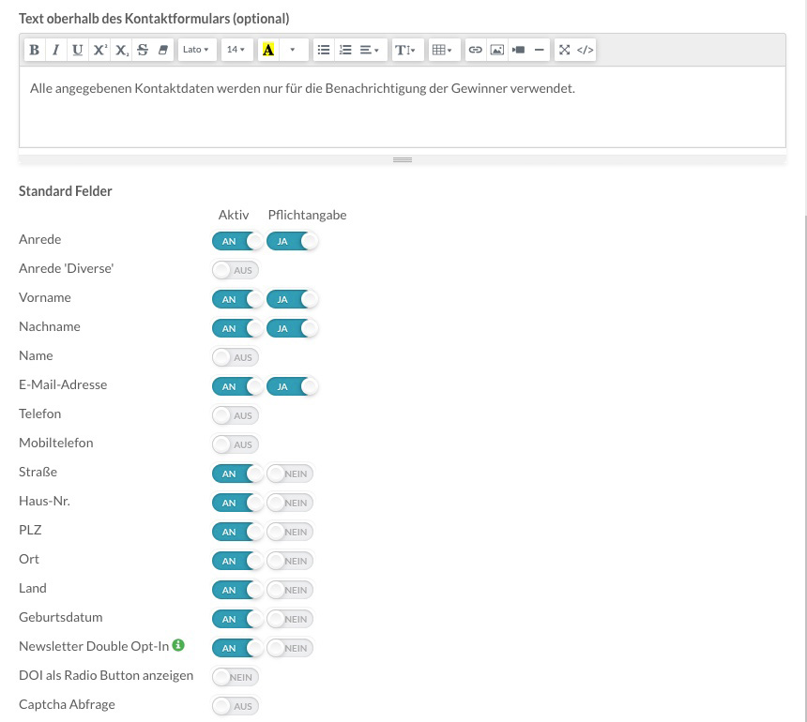Open the text color palette dropdown arrow
This screenshot has height=722, width=807.
coord(294,50)
